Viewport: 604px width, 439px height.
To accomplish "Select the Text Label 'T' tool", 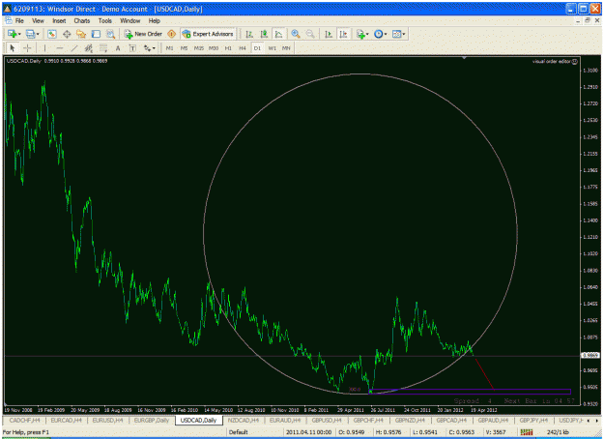I will coord(132,47).
